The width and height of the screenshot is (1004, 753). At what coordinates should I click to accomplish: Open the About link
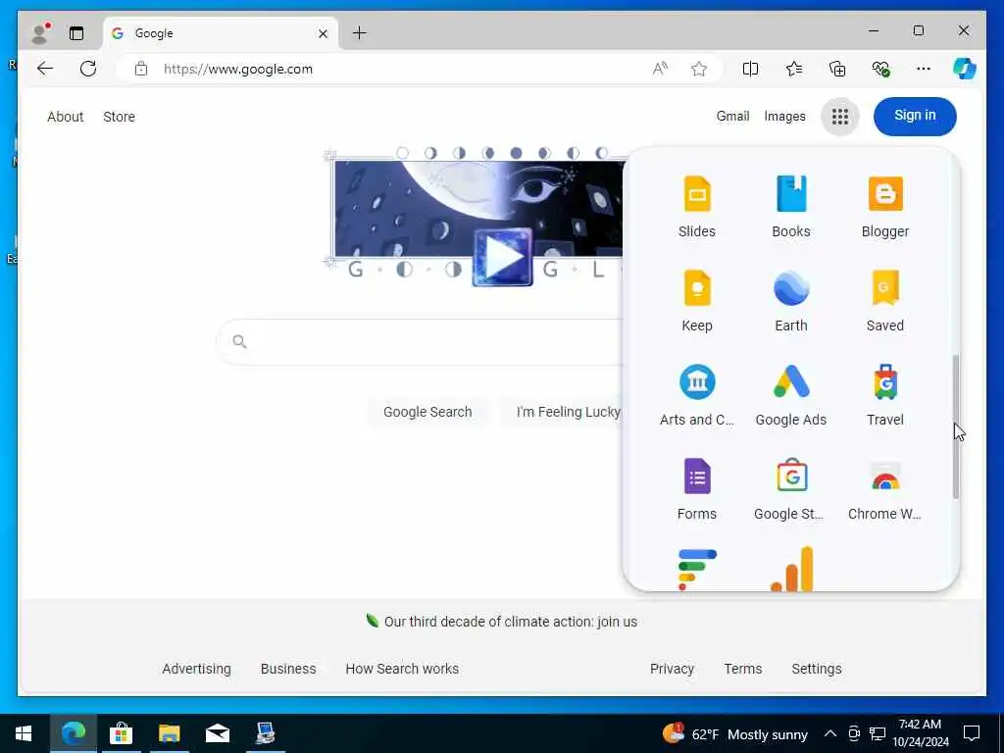pyautogui.click(x=66, y=117)
